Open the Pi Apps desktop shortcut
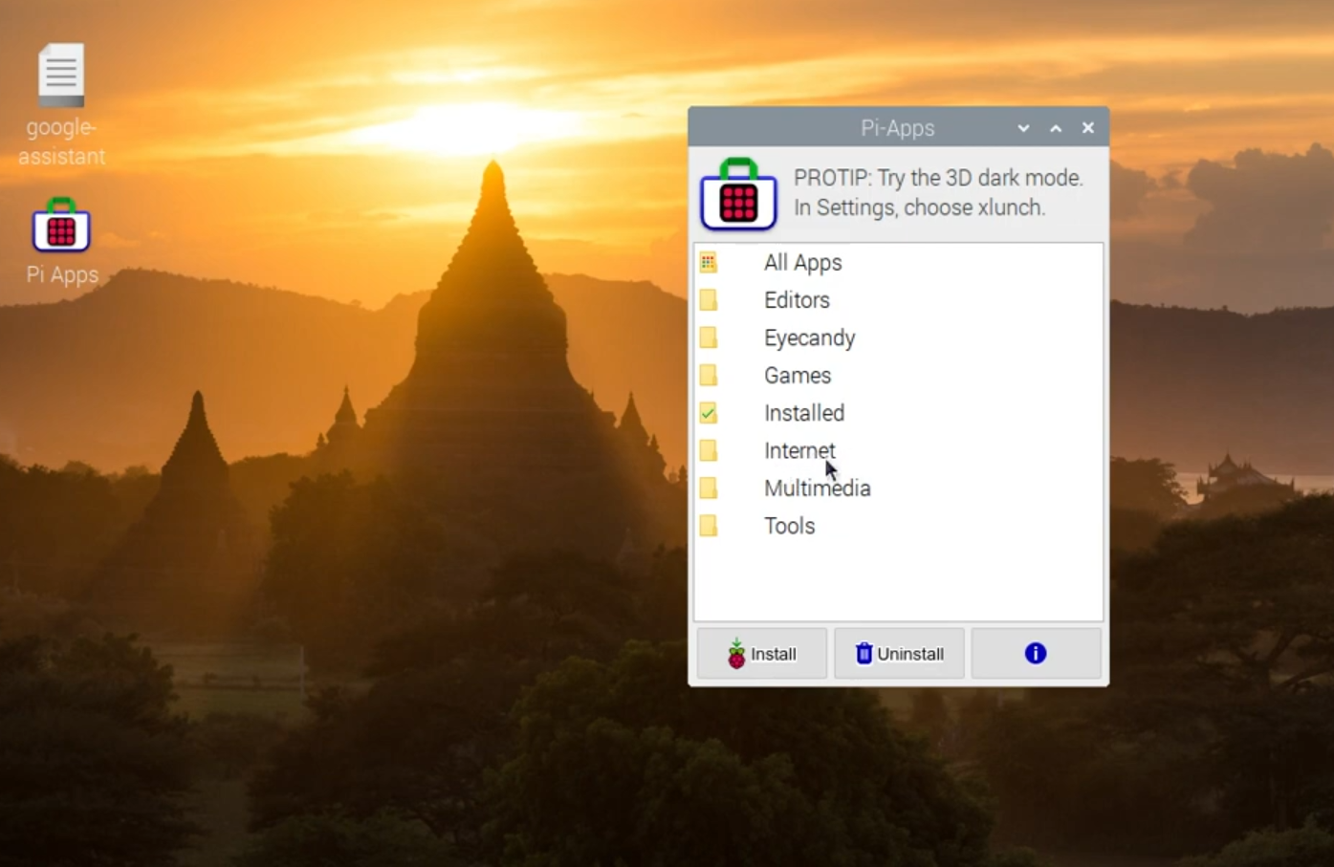 61,227
